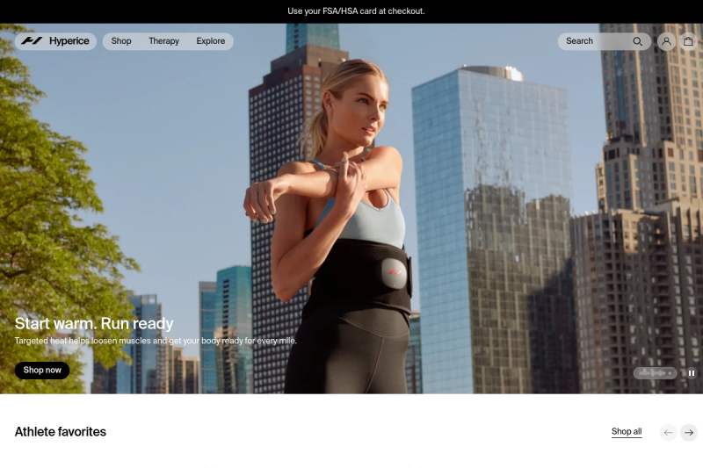Click the magnifying glass search icon
The height and width of the screenshot is (468, 703).
click(638, 41)
